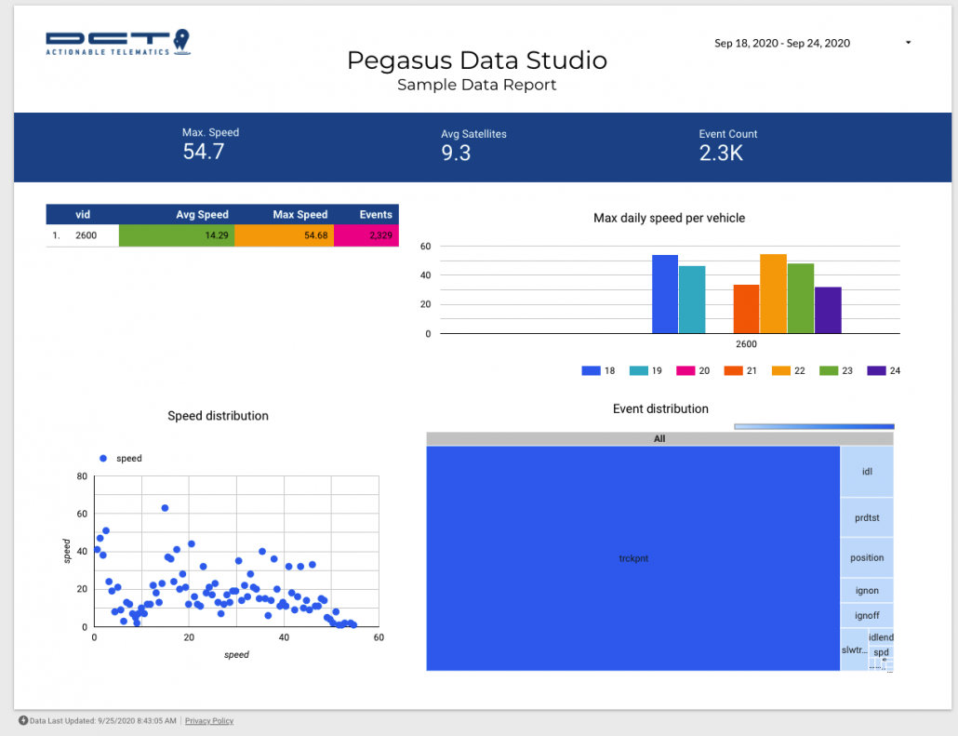Click the Avg Satellites 9.3 scorecard
Screen dimensions: 958x736
pyautogui.click(x=473, y=146)
